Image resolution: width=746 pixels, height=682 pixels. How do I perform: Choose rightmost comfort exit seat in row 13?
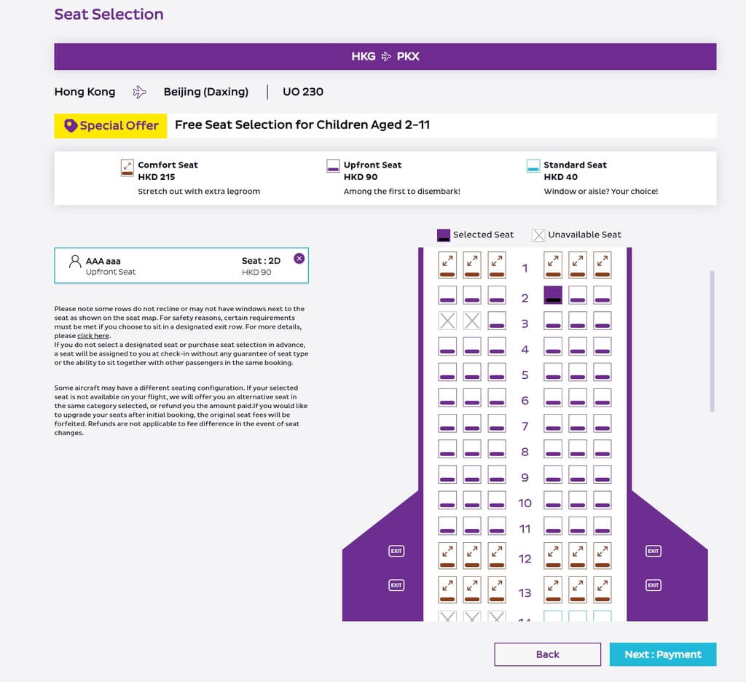[x=602, y=589]
